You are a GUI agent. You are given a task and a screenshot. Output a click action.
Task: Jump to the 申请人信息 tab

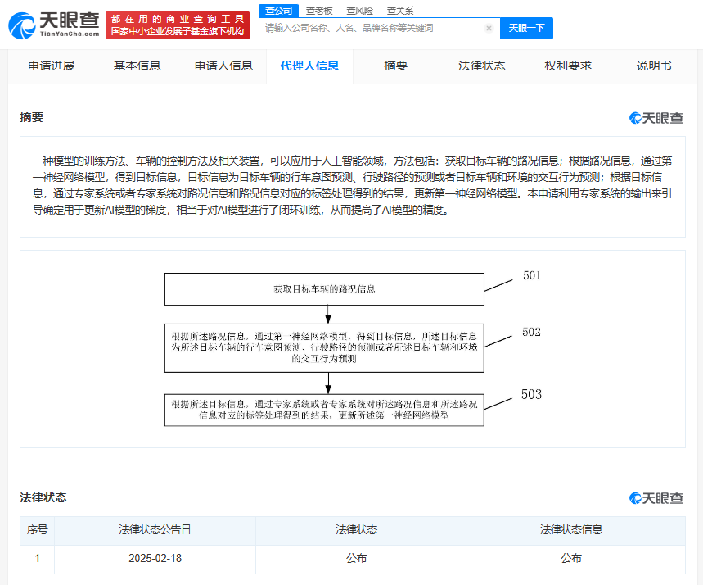tap(223, 66)
